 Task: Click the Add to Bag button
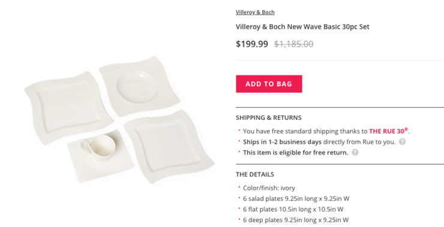269,84
